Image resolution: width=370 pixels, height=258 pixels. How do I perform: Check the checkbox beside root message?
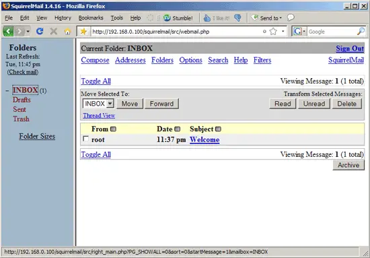tap(85, 139)
